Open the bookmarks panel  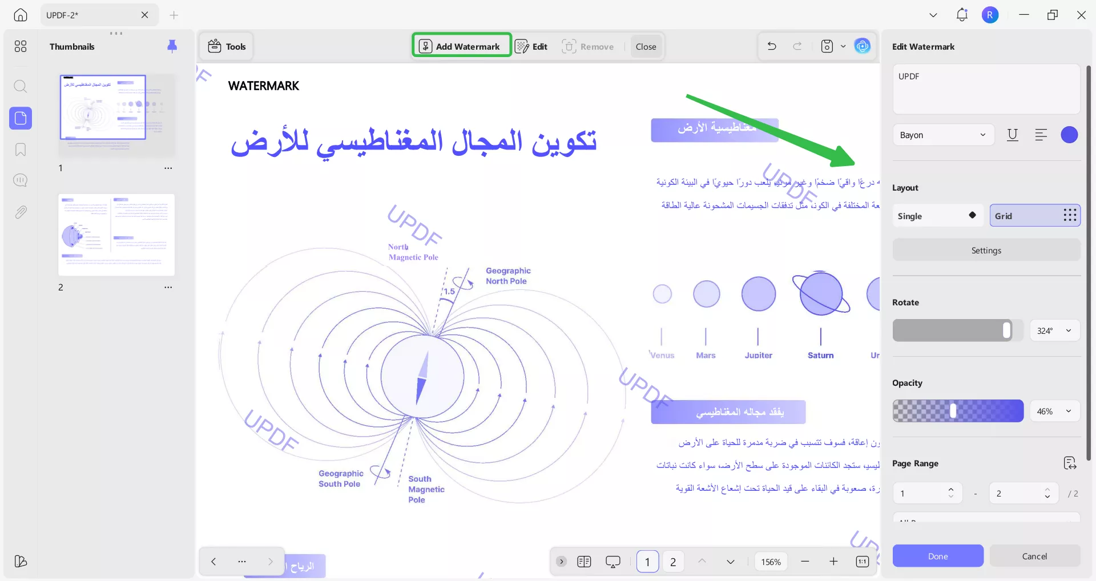click(21, 150)
